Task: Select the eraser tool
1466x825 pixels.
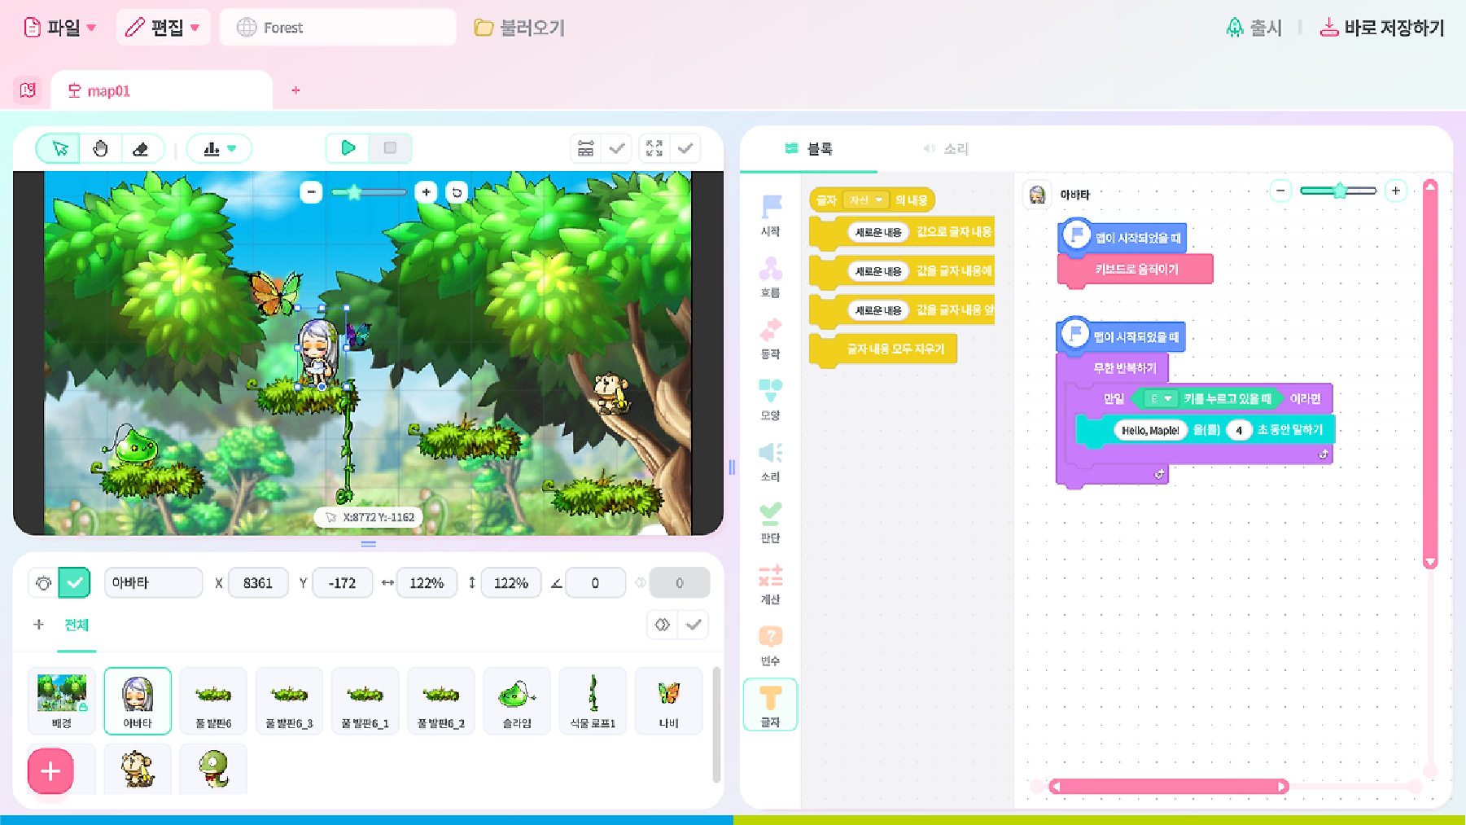Action: [140, 148]
